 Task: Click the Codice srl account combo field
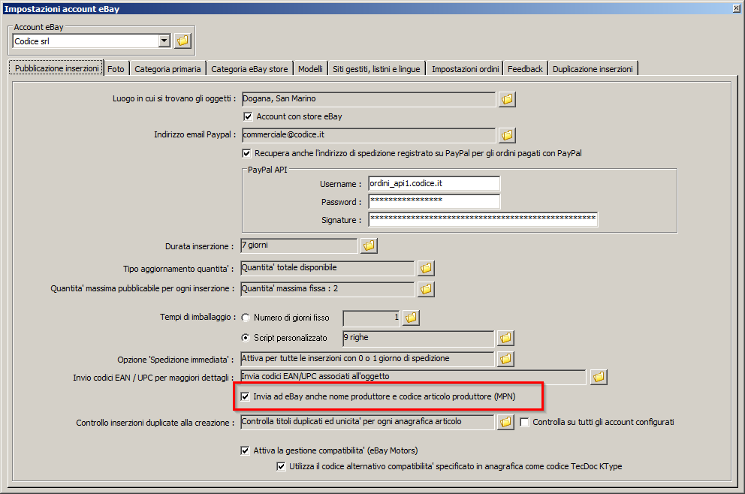(x=86, y=41)
